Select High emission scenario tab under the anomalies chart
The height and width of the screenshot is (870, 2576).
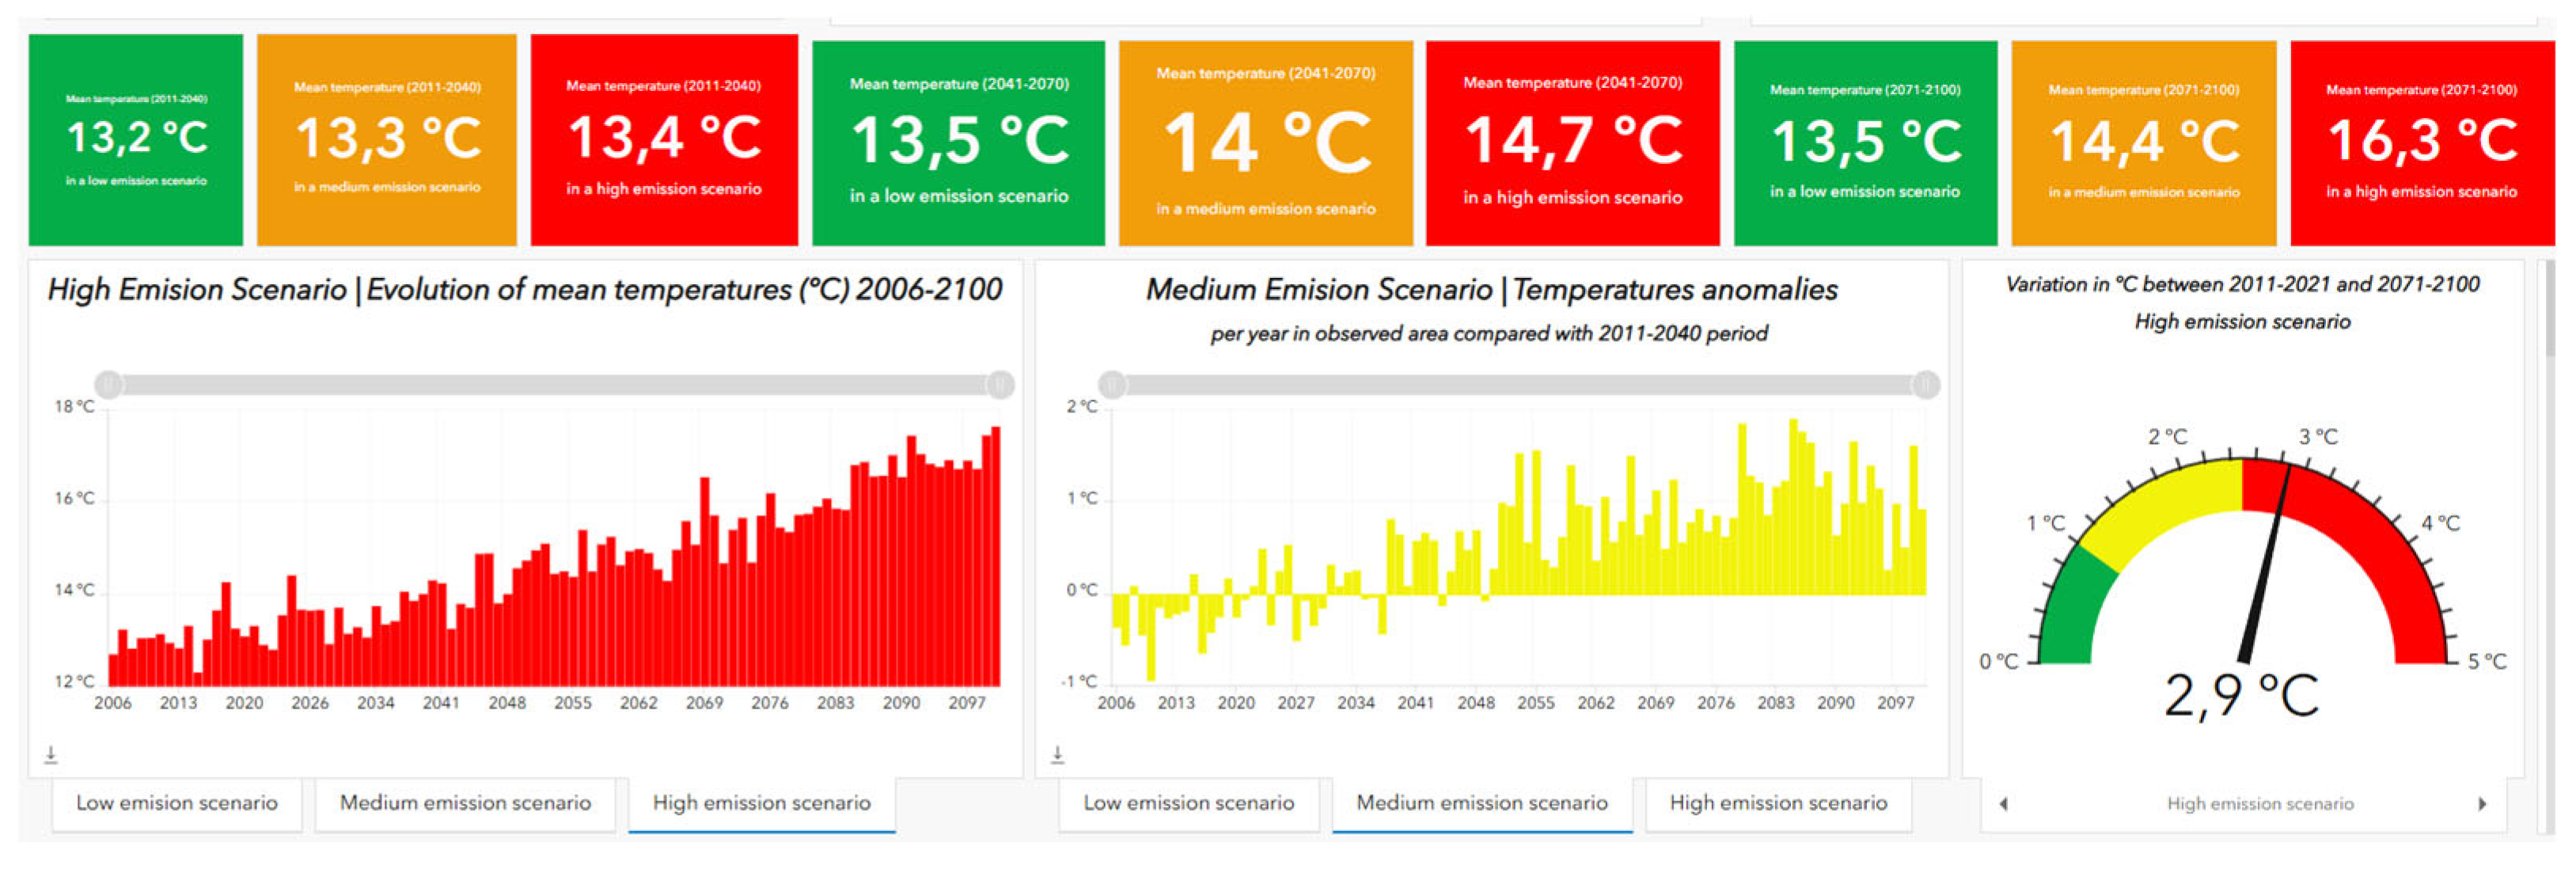click(1778, 803)
